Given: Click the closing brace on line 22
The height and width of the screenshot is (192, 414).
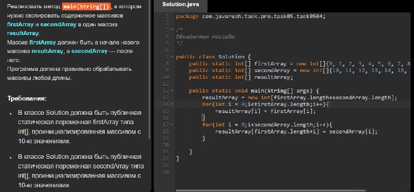Looking at the screenshot, I should (x=178, y=158).
